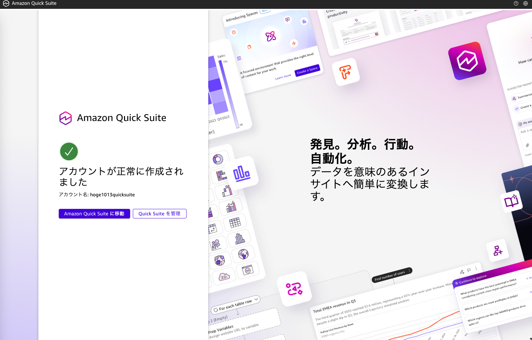Click the Quick Suite を管理 button
The height and width of the screenshot is (340, 532).
tap(159, 214)
